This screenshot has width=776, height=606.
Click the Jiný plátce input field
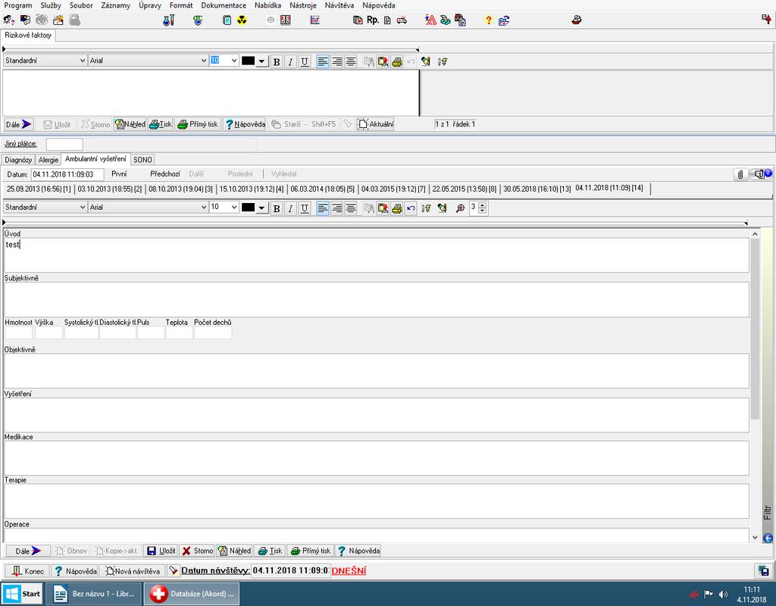(64, 145)
